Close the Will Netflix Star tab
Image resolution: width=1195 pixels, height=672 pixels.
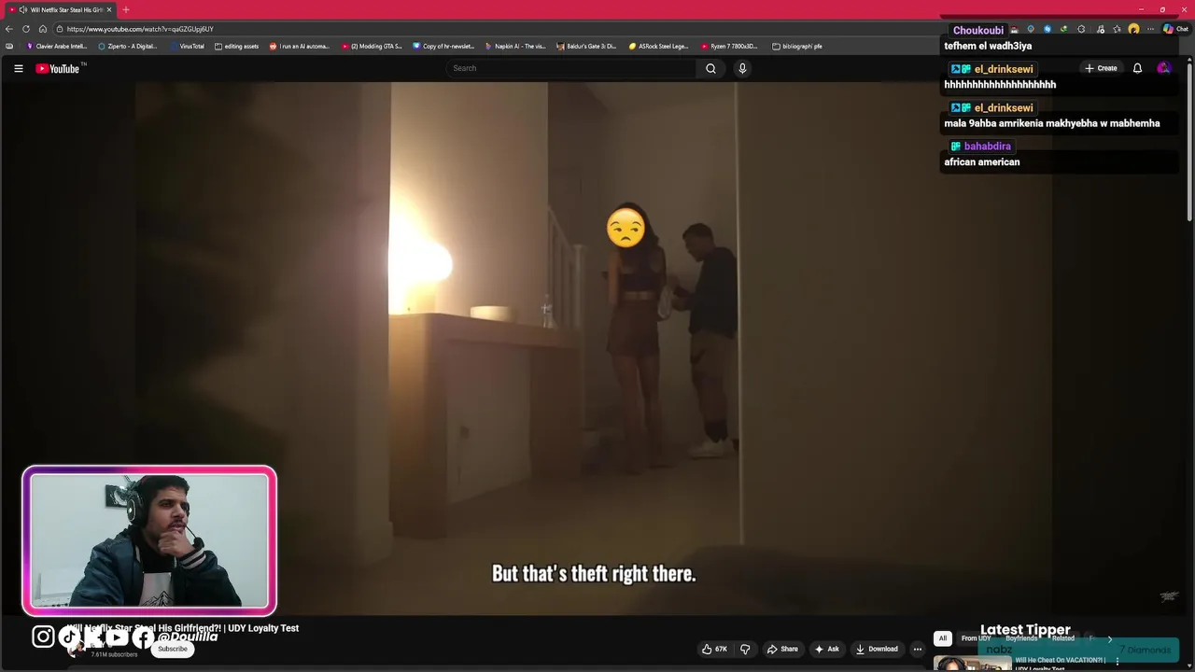tap(109, 9)
